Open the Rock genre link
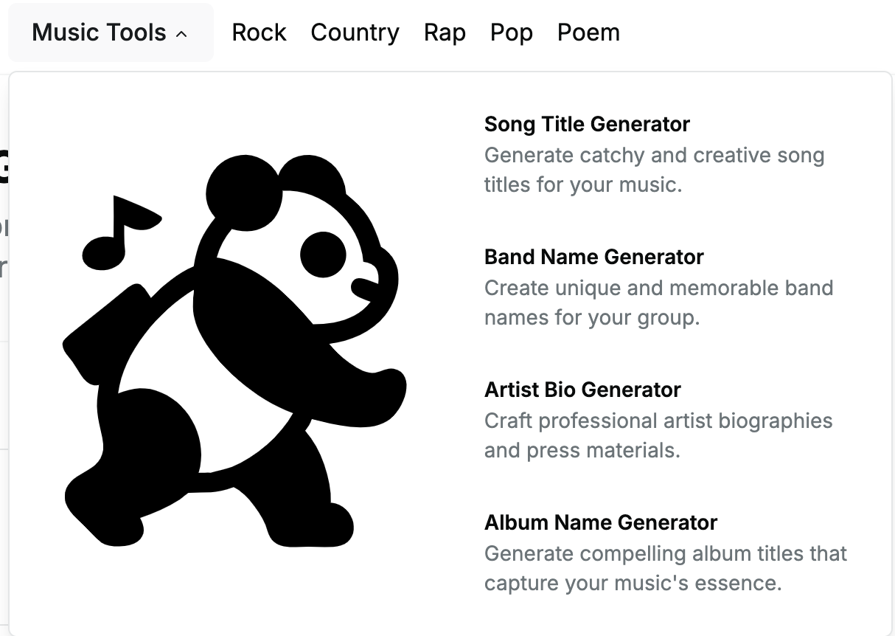The height and width of the screenshot is (636, 895). [x=259, y=32]
